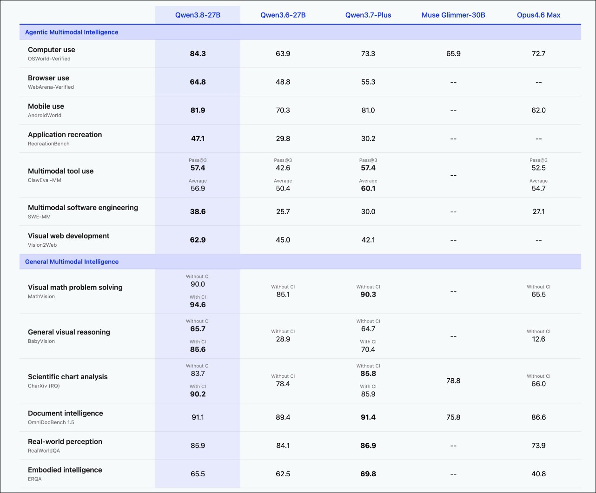
Task: Select the General visual reasoning row label
Action: tap(69, 332)
